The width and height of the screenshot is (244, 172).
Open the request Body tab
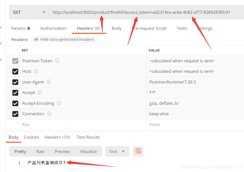pos(117,28)
